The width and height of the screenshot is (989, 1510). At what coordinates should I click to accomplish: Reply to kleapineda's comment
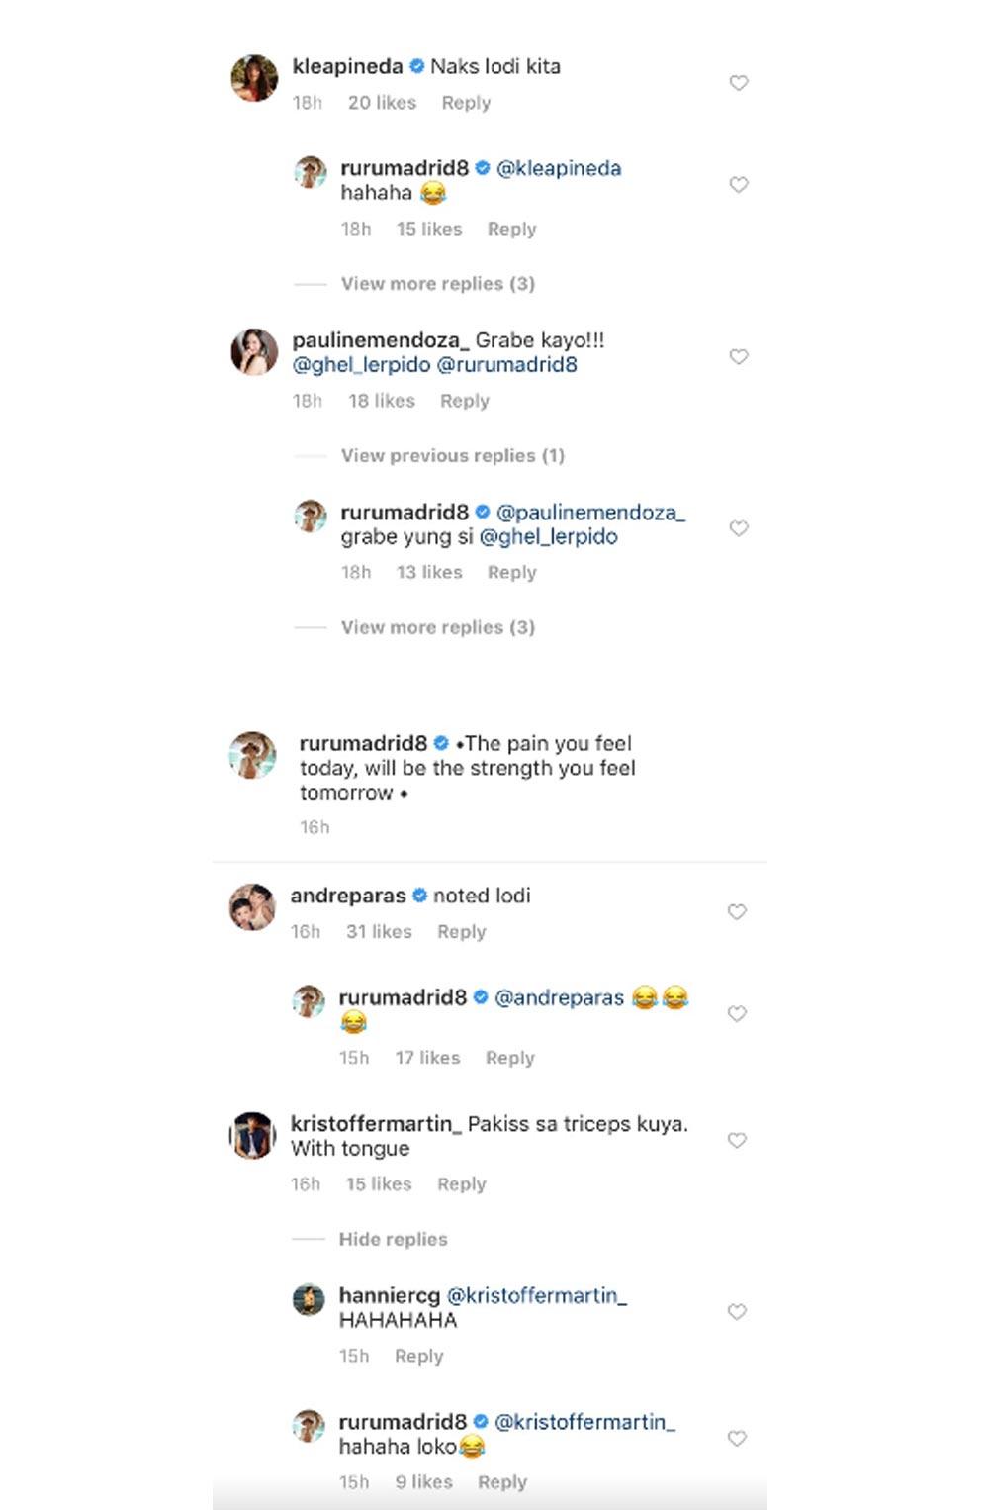coord(466,103)
